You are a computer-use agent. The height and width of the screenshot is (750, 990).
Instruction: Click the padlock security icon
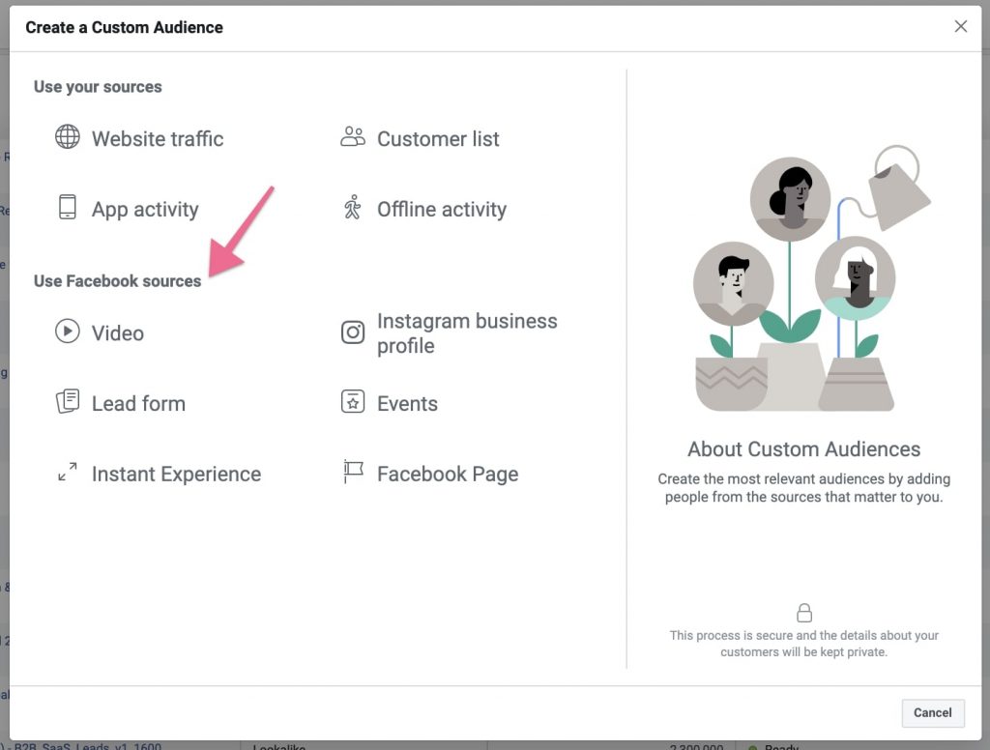tap(804, 613)
